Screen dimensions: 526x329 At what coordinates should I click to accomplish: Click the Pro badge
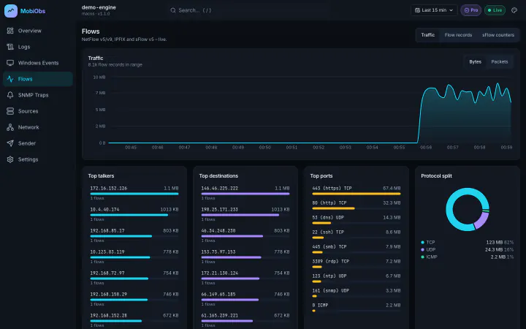[x=471, y=10]
